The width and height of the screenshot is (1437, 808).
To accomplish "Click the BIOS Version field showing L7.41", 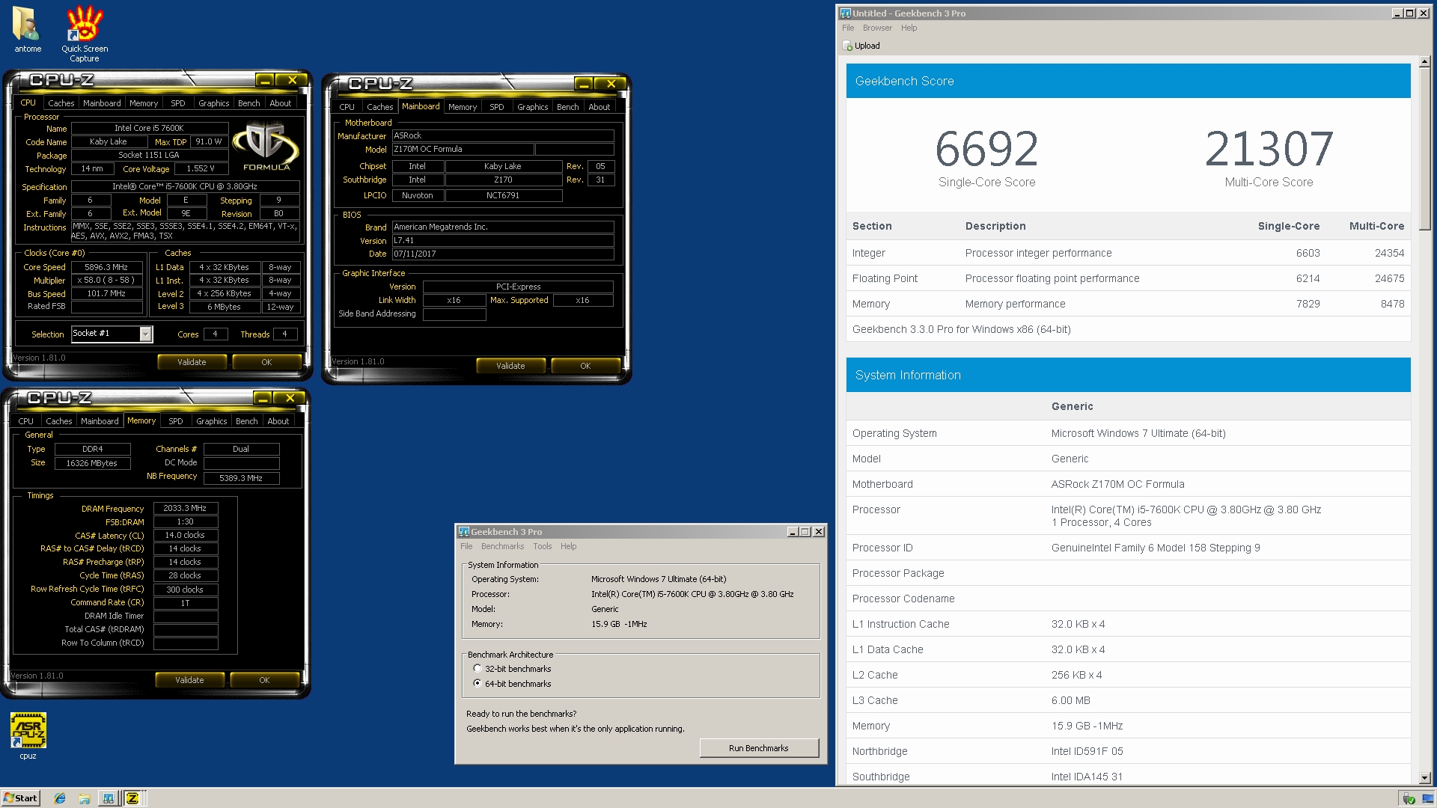I will coord(503,241).
